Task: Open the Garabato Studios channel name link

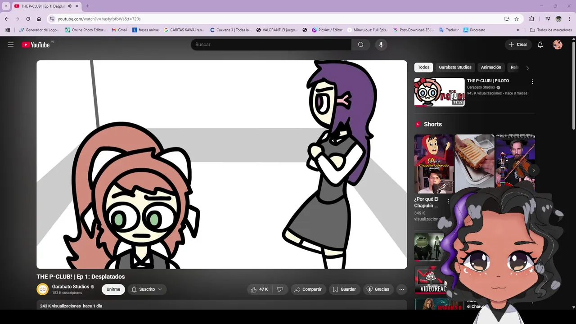Action: 71,287
